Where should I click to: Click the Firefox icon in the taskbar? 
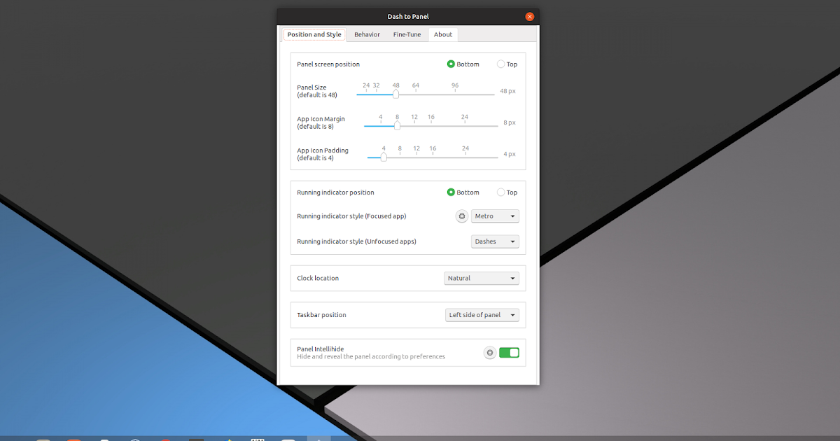point(74,439)
